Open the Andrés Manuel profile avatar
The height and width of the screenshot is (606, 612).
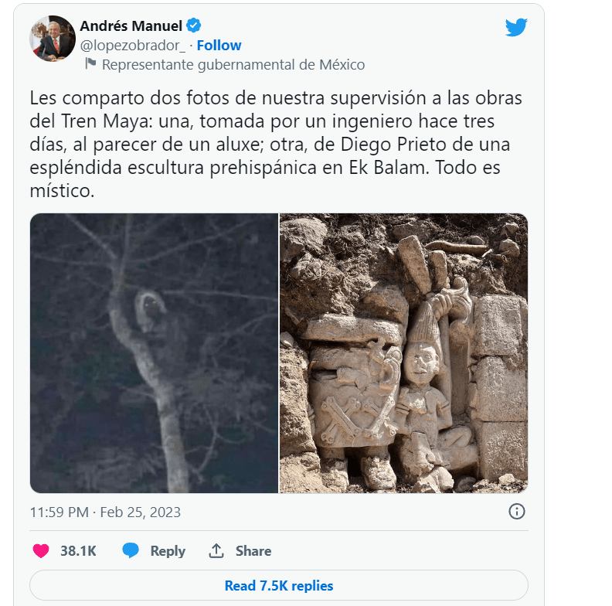tap(53, 39)
